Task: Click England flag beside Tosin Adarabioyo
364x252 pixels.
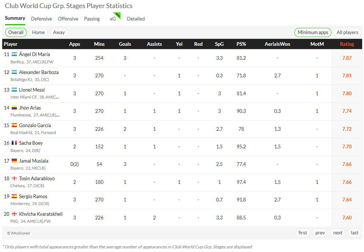Action: [14, 178]
